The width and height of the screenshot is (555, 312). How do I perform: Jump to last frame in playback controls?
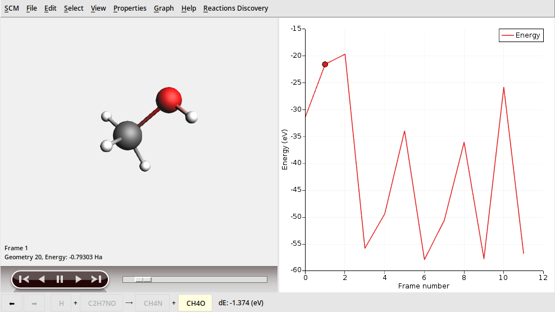pos(96,279)
